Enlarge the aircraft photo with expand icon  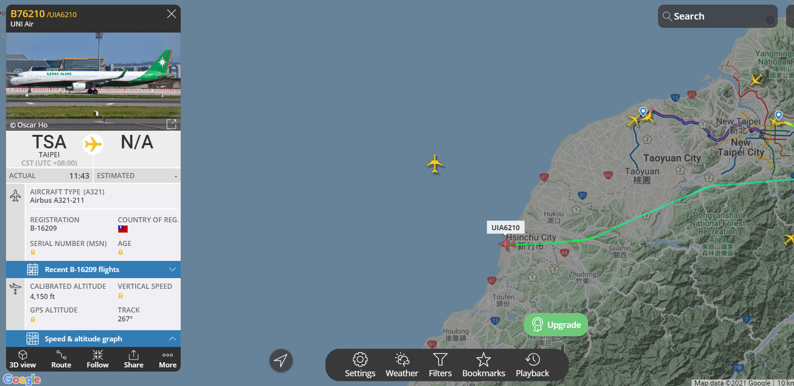(171, 124)
